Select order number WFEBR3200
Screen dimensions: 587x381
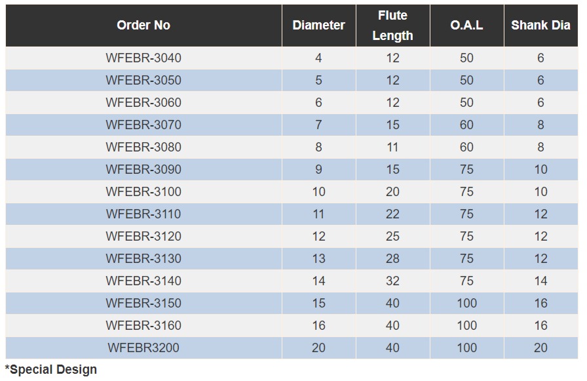coord(143,348)
